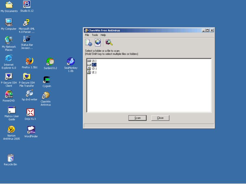
Task: Select the SeaMonkey 1.0b shortcut
Action: tap(71, 65)
